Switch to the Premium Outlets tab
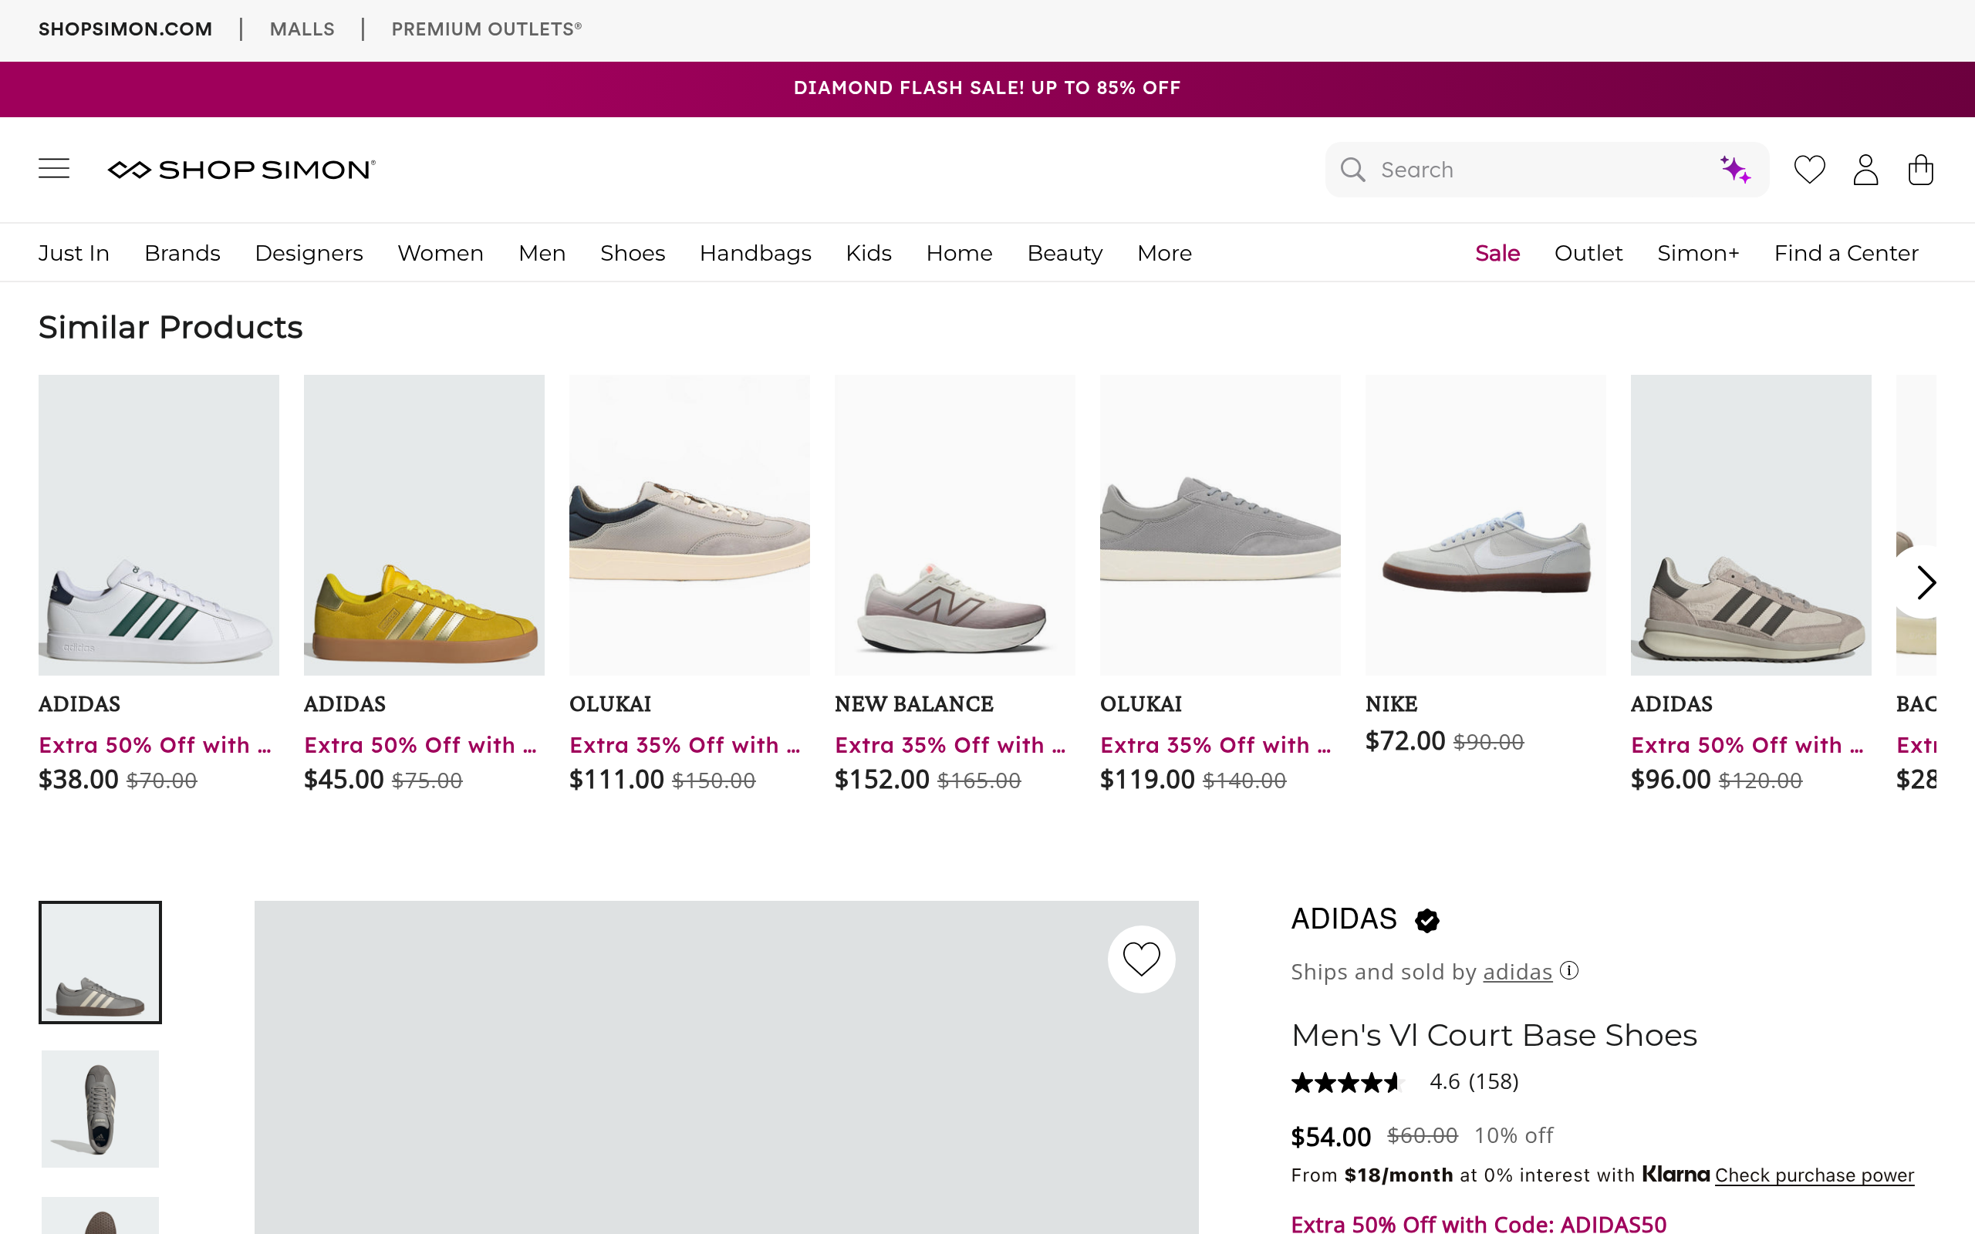 [x=486, y=29]
